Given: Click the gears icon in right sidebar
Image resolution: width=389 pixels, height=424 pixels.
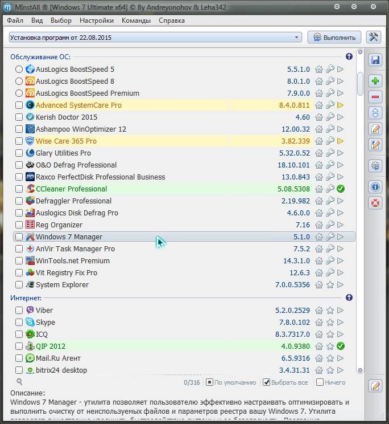Looking at the screenshot, I should tap(375, 166).
